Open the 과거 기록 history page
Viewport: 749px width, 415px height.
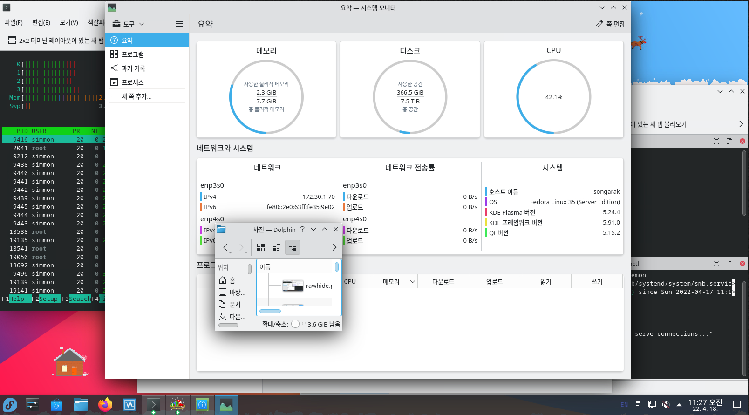147,68
